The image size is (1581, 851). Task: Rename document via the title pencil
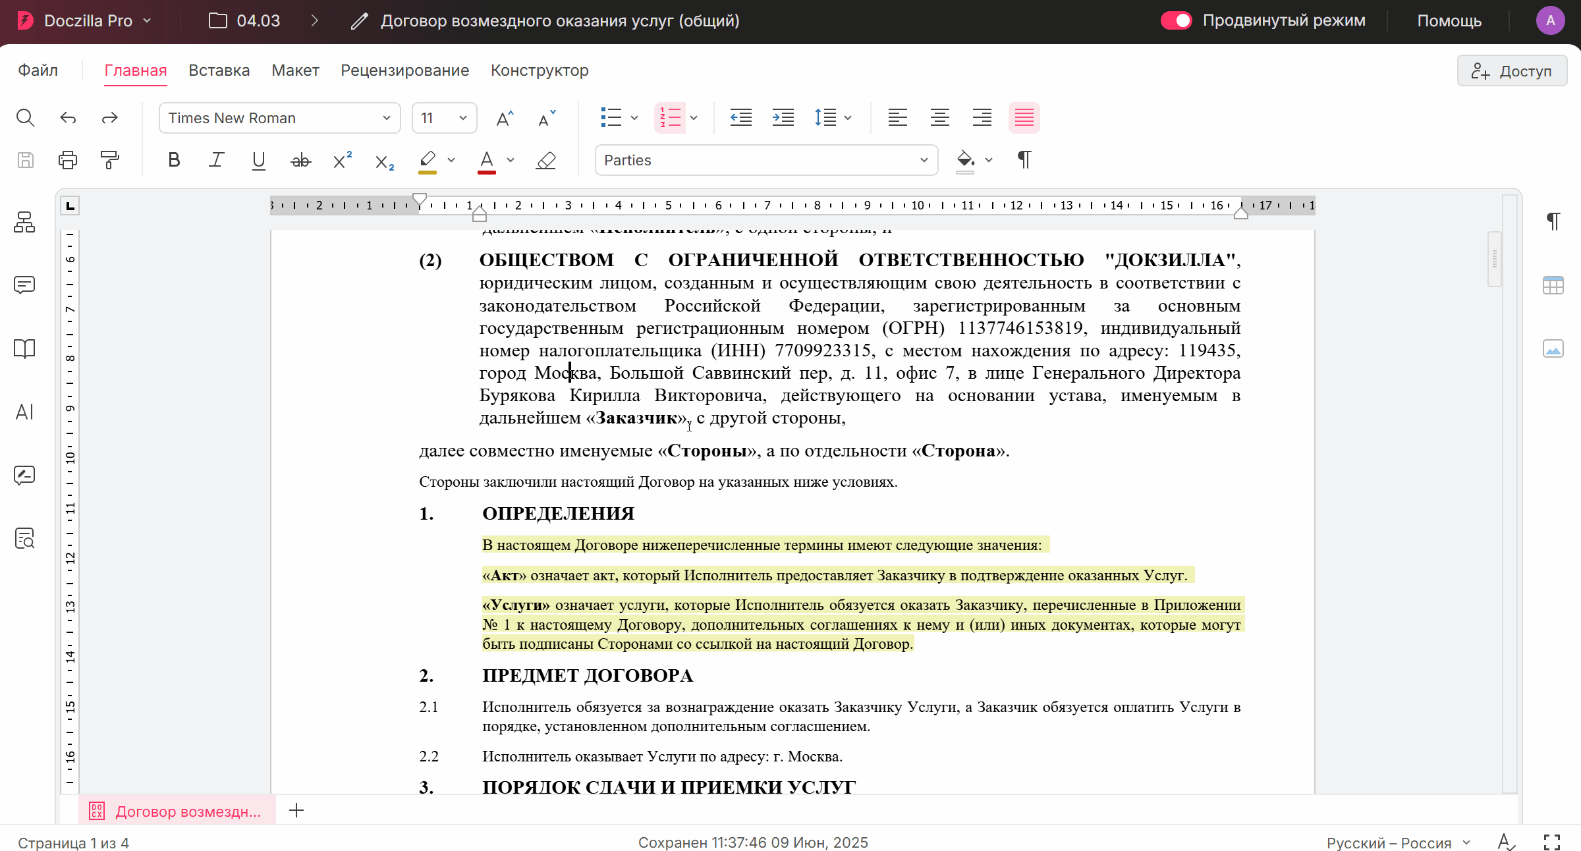(x=359, y=20)
